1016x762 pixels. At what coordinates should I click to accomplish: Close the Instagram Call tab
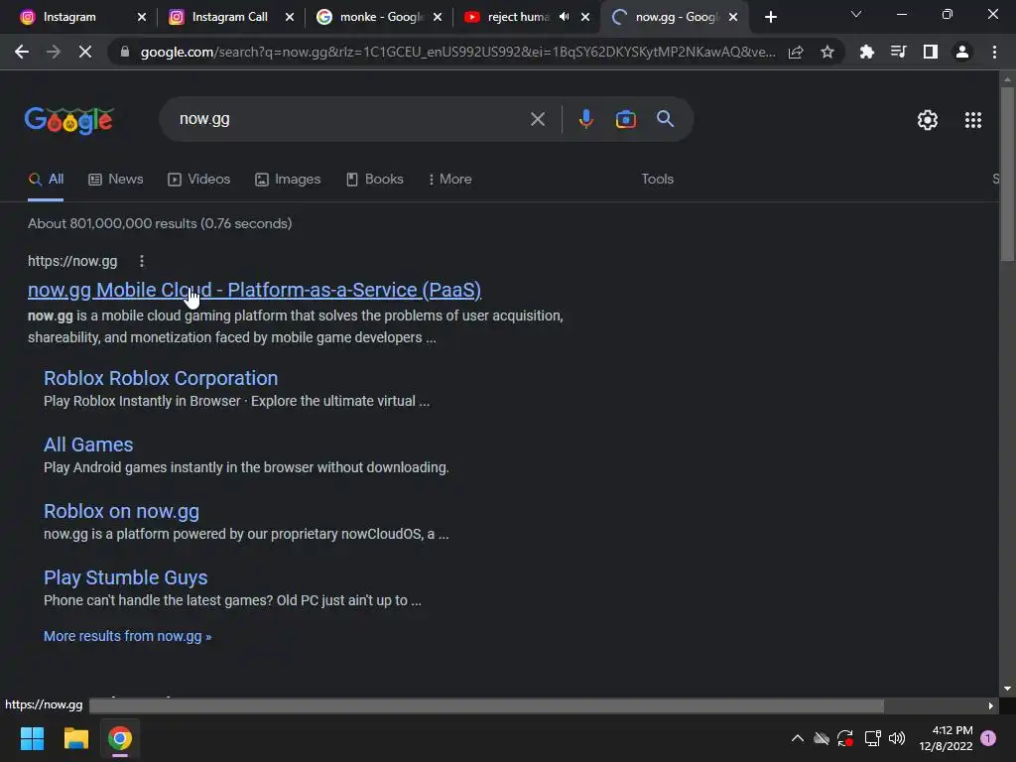(x=290, y=17)
